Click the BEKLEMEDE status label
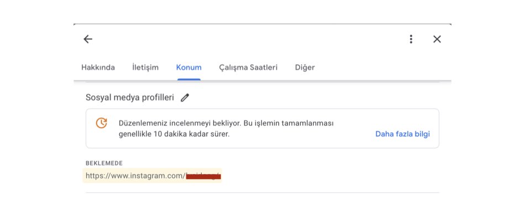This screenshot has width=525, height=221. (104, 164)
